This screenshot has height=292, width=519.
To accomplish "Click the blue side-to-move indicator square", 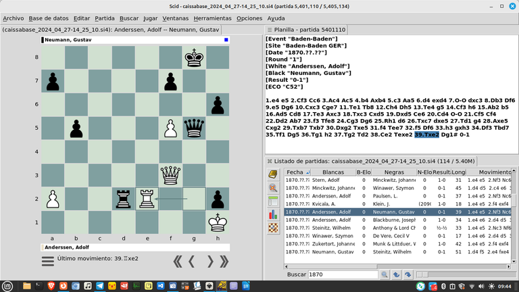I will click(x=226, y=40).
